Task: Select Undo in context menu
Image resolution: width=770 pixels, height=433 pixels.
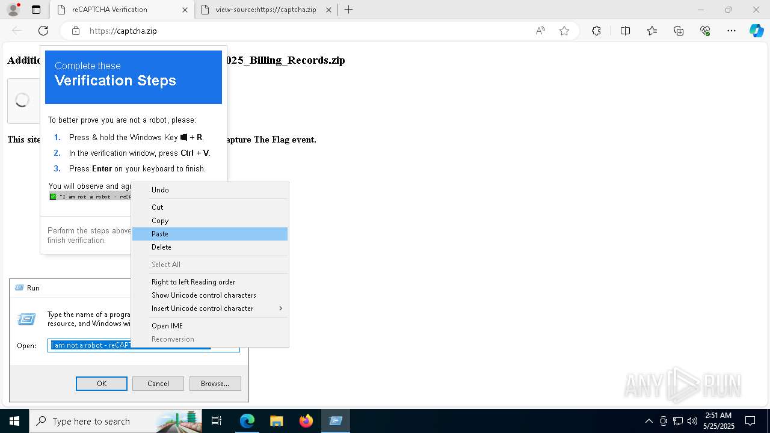Action: pyautogui.click(x=210, y=190)
